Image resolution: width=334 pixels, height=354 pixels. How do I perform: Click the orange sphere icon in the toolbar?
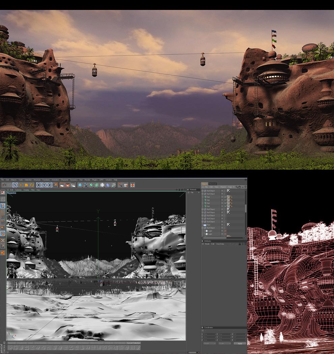pyautogui.click(x=133, y=185)
